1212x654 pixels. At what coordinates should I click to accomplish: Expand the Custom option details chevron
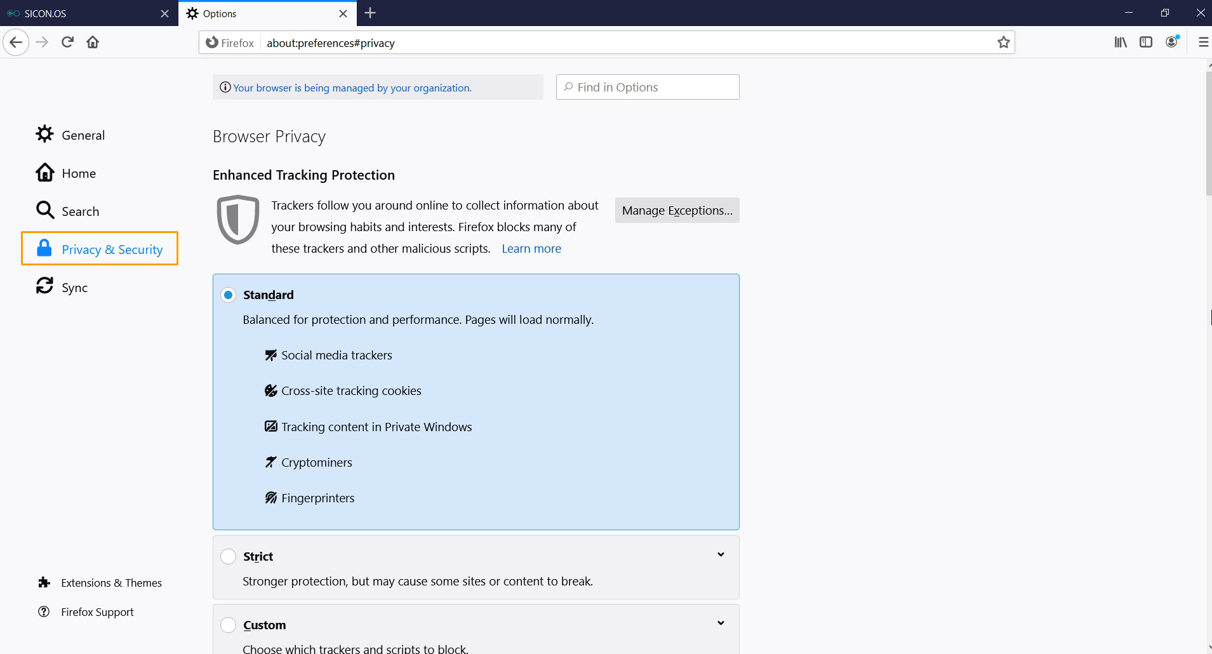[x=721, y=624]
